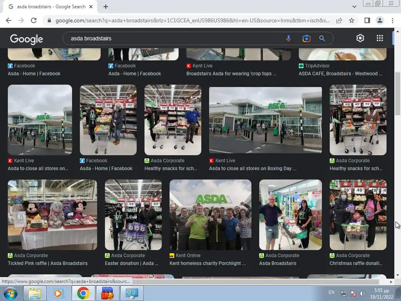Open a new browser tab
The height and width of the screenshot is (301, 401).
click(x=106, y=7)
